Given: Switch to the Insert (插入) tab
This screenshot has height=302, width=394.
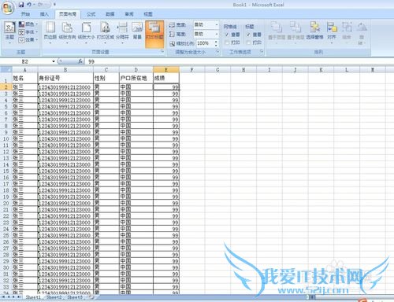Looking at the screenshot, I should point(44,14).
